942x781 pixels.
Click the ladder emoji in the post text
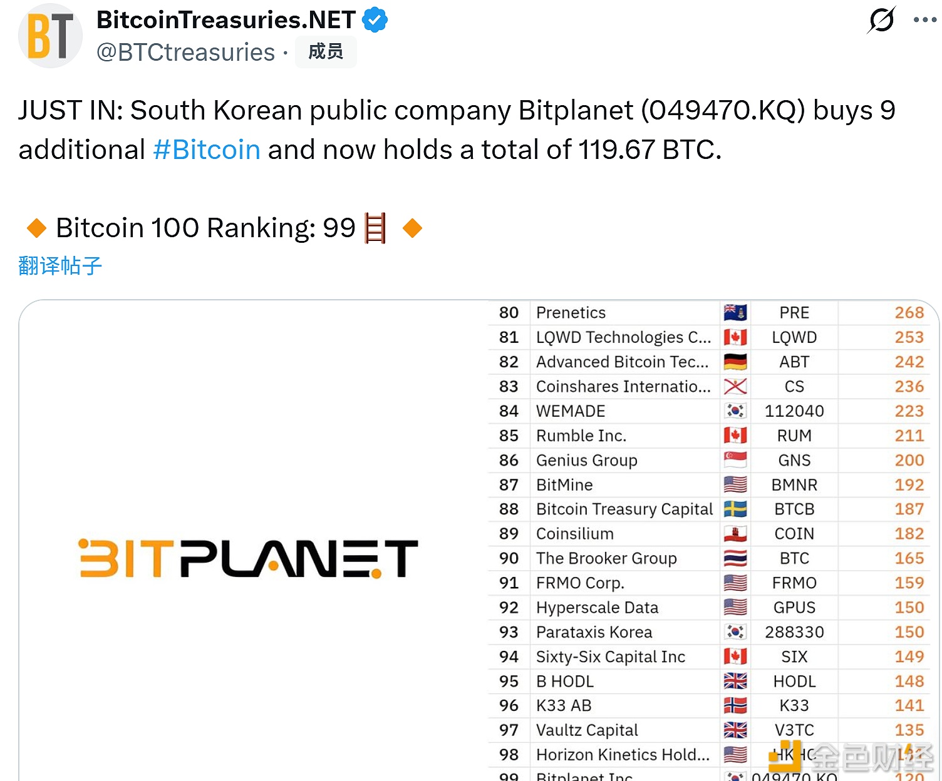tap(375, 227)
